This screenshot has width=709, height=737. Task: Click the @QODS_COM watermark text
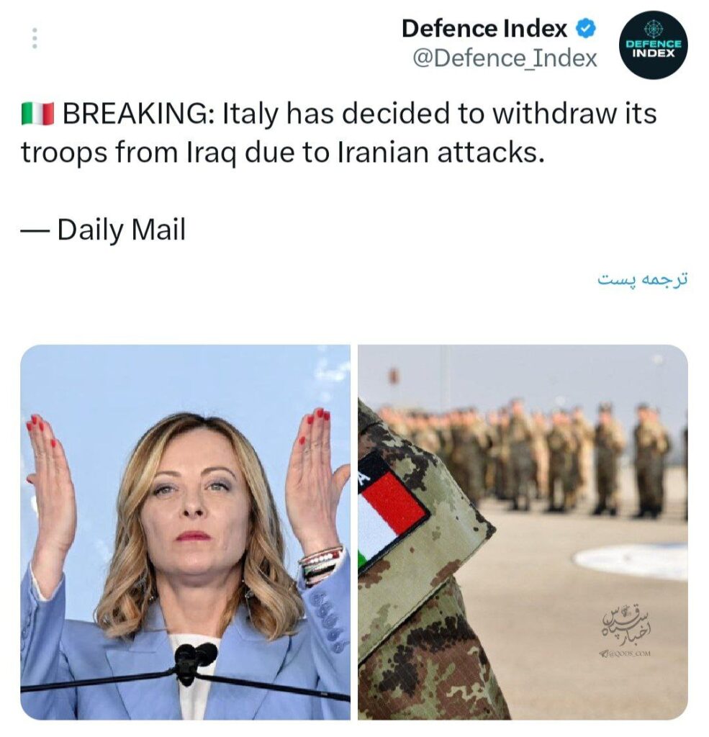(630, 654)
